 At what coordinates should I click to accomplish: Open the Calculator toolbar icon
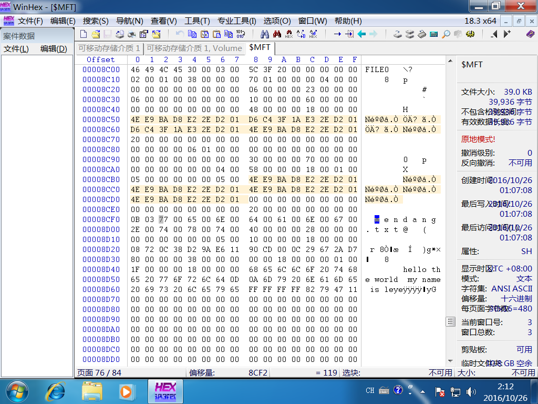(x=433, y=34)
